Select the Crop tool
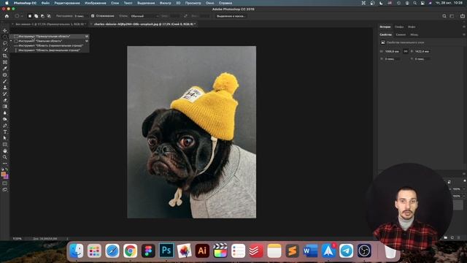This screenshot has height=263, width=467. (5, 56)
